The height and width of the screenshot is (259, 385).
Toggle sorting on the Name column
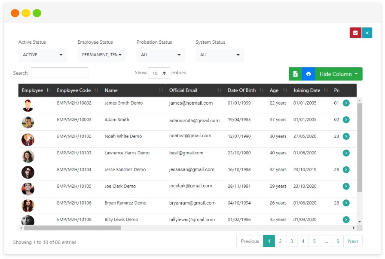click(161, 90)
